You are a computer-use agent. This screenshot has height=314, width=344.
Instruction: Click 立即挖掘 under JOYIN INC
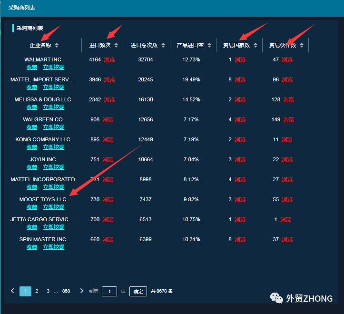pos(54,167)
